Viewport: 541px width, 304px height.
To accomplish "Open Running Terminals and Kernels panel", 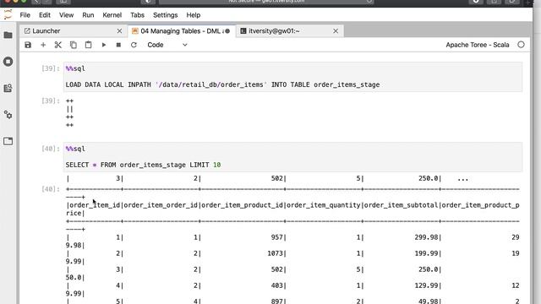I will click(8, 62).
